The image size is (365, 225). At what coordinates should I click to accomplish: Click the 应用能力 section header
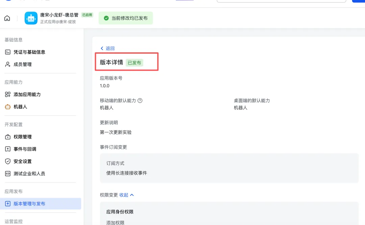(x=14, y=82)
